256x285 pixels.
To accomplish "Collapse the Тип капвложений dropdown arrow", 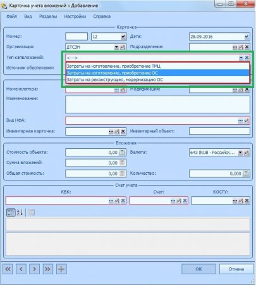I will point(241,58).
